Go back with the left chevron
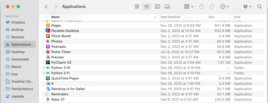Image resolution: width=268 pixels, height=103 pixels. click(x=46, y=7)
